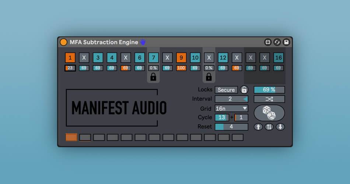Toggle step 10 button
350x184 pixels.
[195, 58]
